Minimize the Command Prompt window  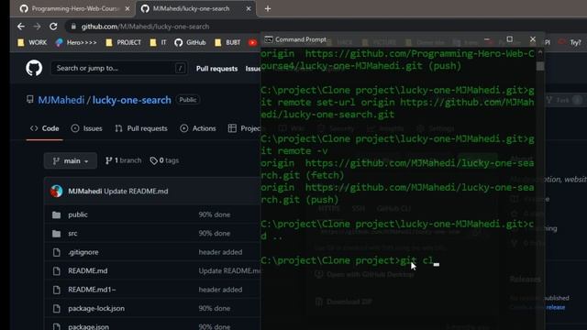487,38
